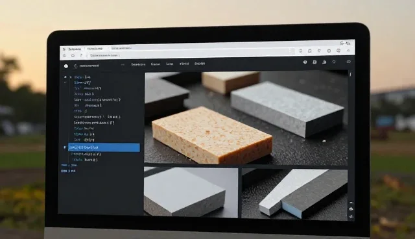
Task: Select the first browser tab
Action: point(72,49)
